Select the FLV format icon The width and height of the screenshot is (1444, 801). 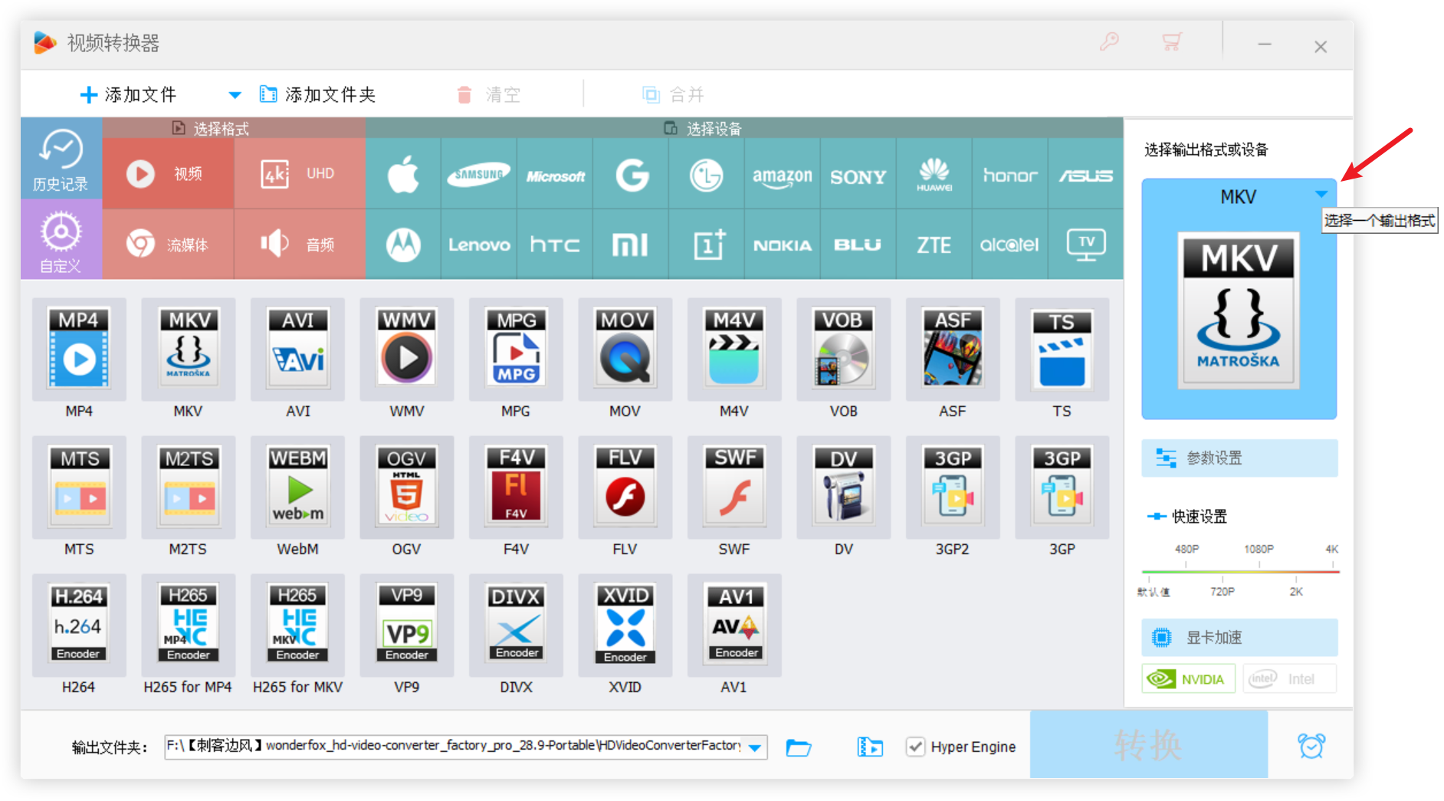point(625,487)
